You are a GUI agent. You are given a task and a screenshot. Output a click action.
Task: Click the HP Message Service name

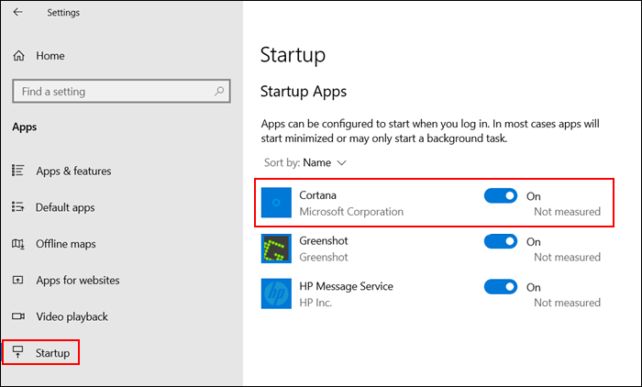pyautogui.click(x=346, y=286)
